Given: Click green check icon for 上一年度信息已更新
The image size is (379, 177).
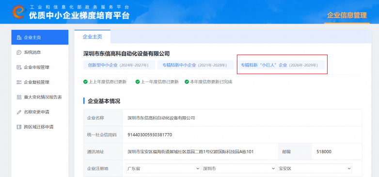Looking at the screenshot, I should pos(138,82).
